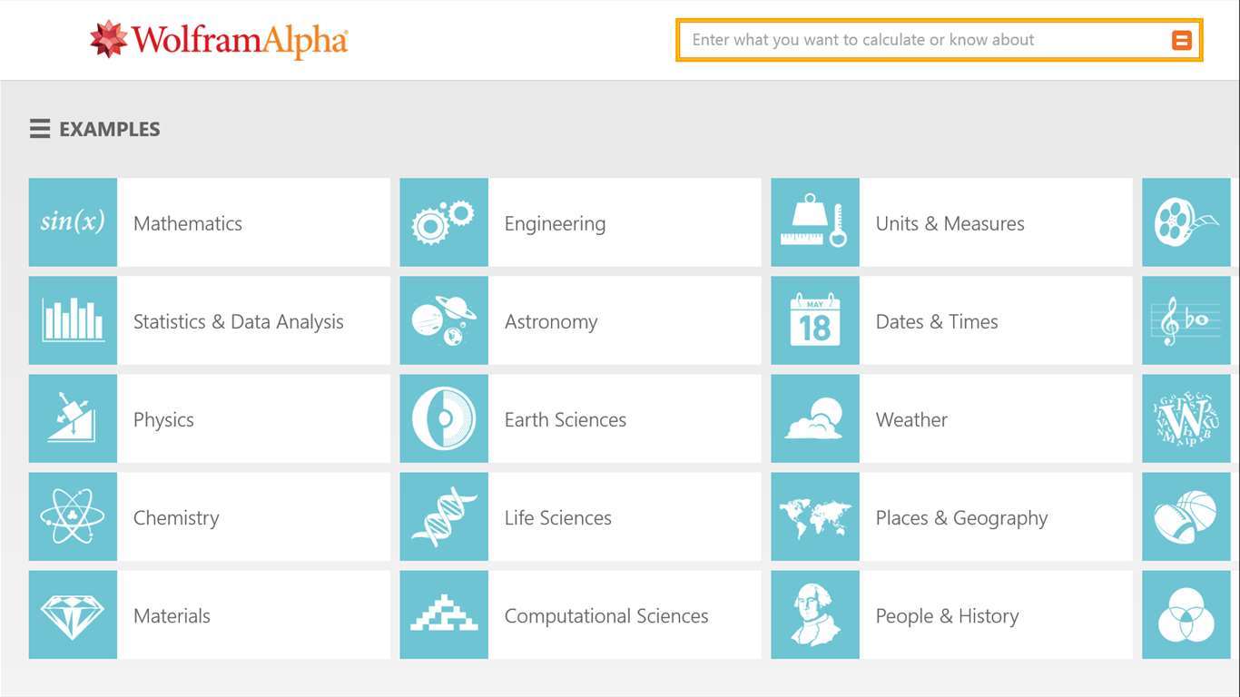Click the WolframAlpha logo
This screenshot has height=697, width=1240.
pos(219,40)
